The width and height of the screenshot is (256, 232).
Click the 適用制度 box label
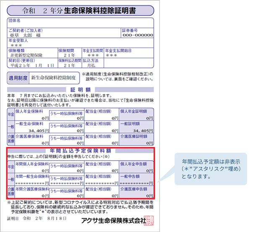pos(18,78)
